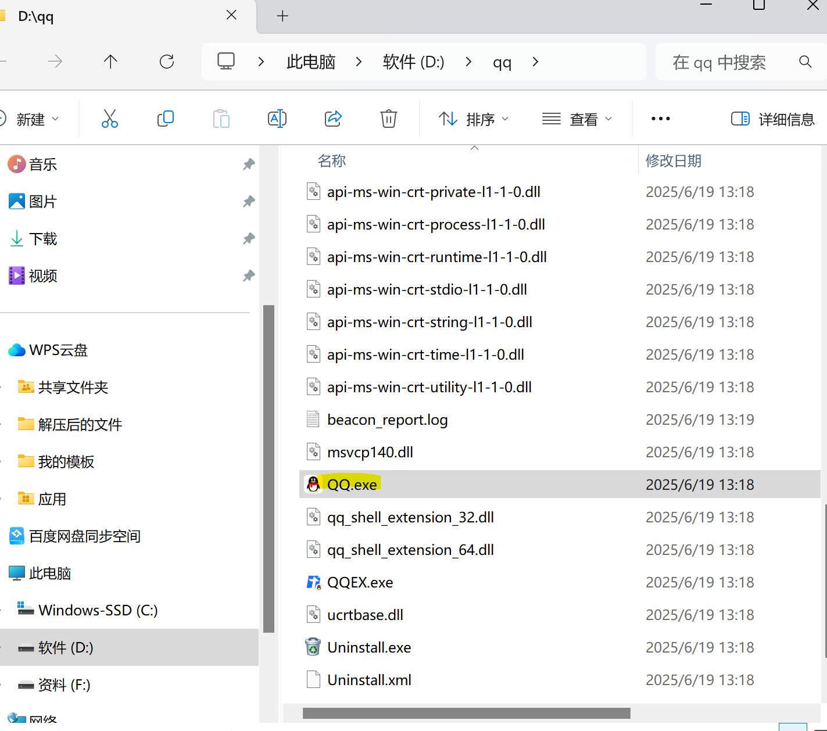Click the pin icon next to 图片

249,202
